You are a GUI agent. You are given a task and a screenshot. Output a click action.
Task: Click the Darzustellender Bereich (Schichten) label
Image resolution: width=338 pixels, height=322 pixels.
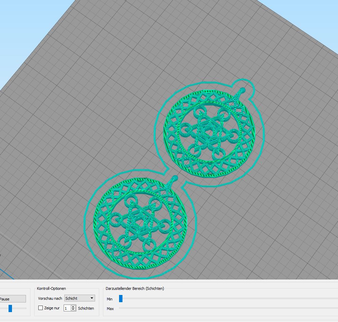pyautogui.click(x=135, y=288)
